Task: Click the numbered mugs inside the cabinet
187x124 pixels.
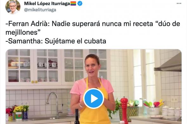Action: click(x=34, y=64)
